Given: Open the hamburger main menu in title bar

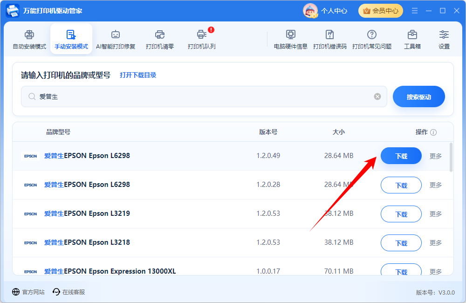Looking at the screenshot, I should pyautogui.click(x=415, y=11).
